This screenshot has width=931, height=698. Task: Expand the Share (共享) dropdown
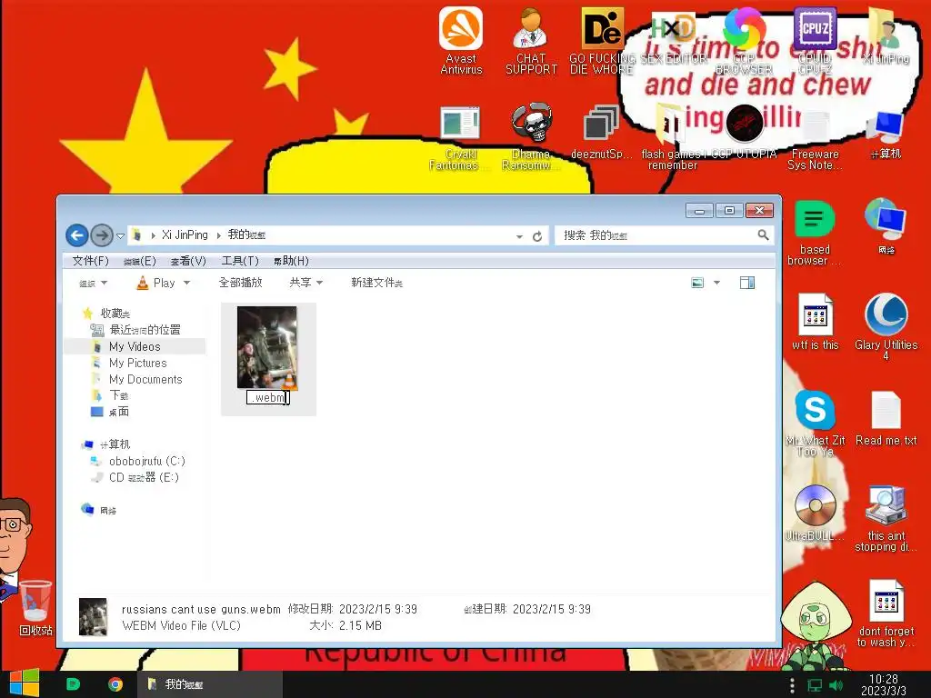(x=305, y=283)
